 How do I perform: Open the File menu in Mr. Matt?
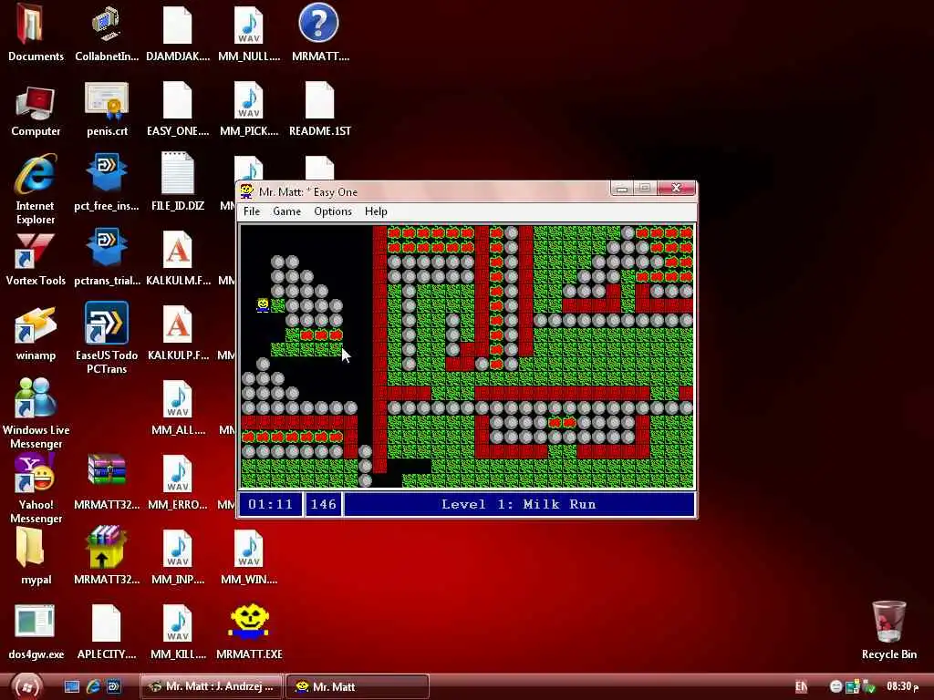252,211
